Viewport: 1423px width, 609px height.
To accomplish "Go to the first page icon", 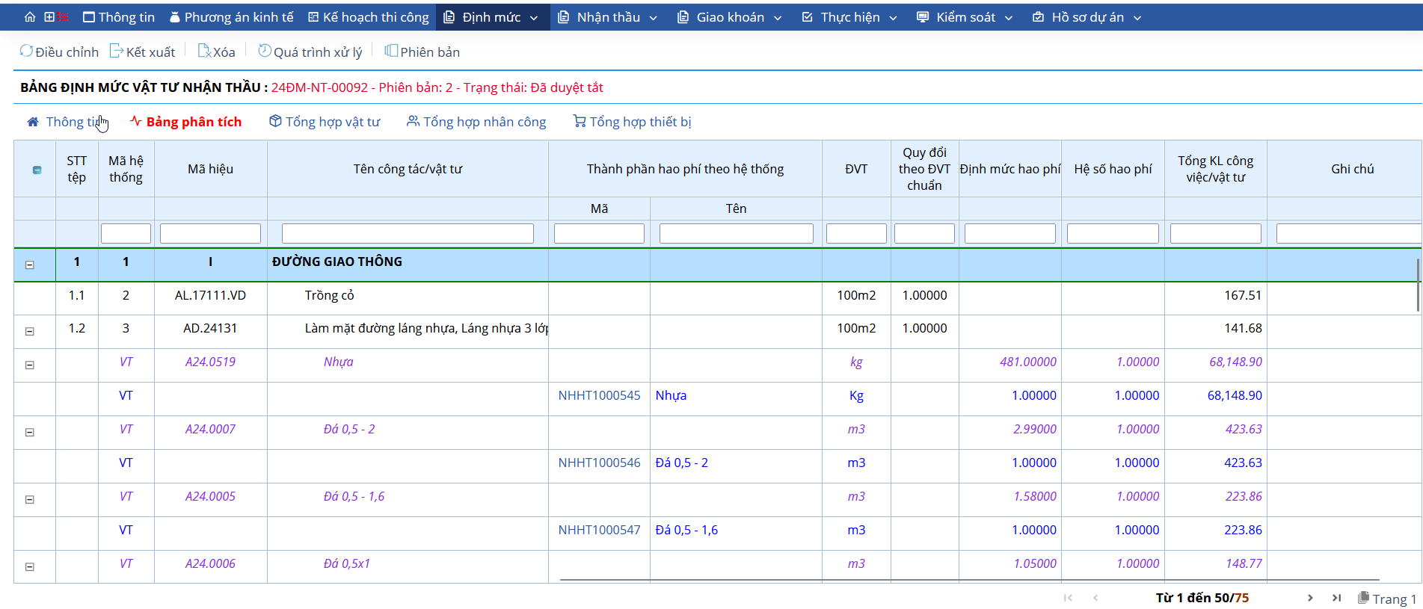I will (x=1068, y=598).
